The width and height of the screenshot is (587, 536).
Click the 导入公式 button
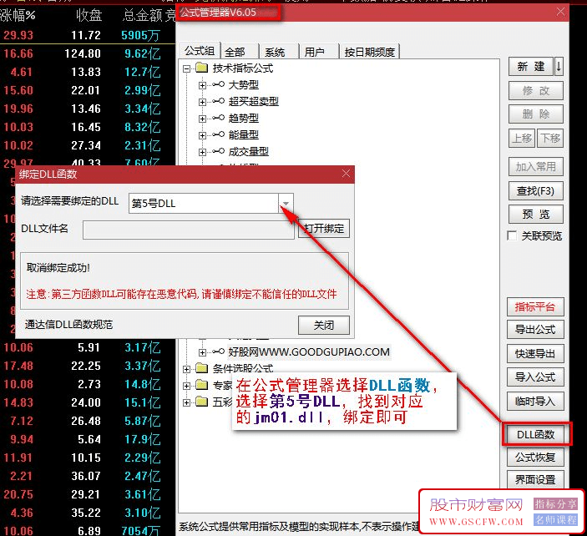pyautogui.click(x=535, y=377)
